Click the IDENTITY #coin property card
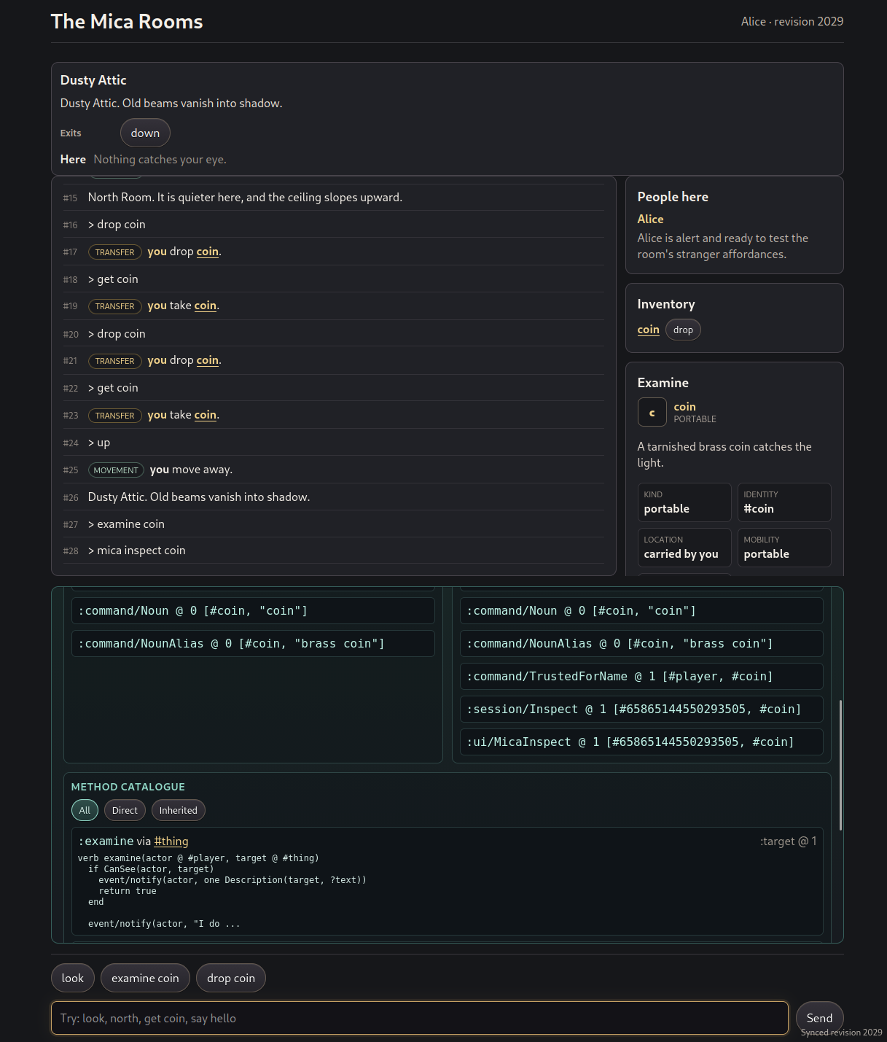Image resolution: width=887 pixels, height=1042 pixels. [x=784, y=502]
